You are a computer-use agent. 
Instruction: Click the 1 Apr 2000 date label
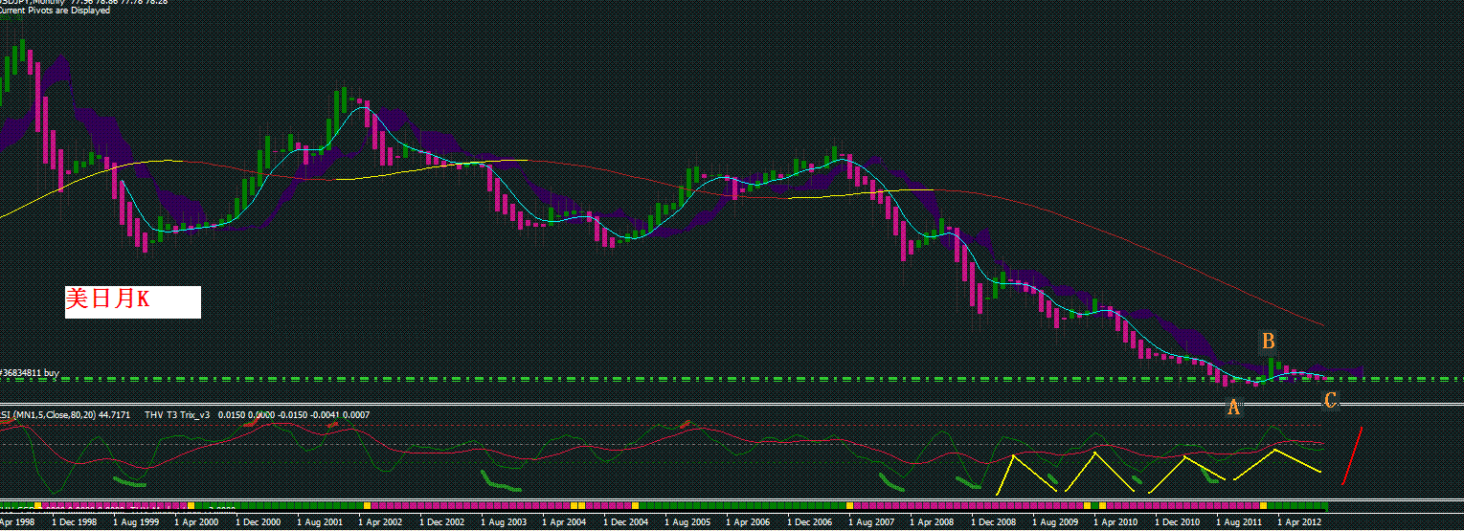click(196, 523)
